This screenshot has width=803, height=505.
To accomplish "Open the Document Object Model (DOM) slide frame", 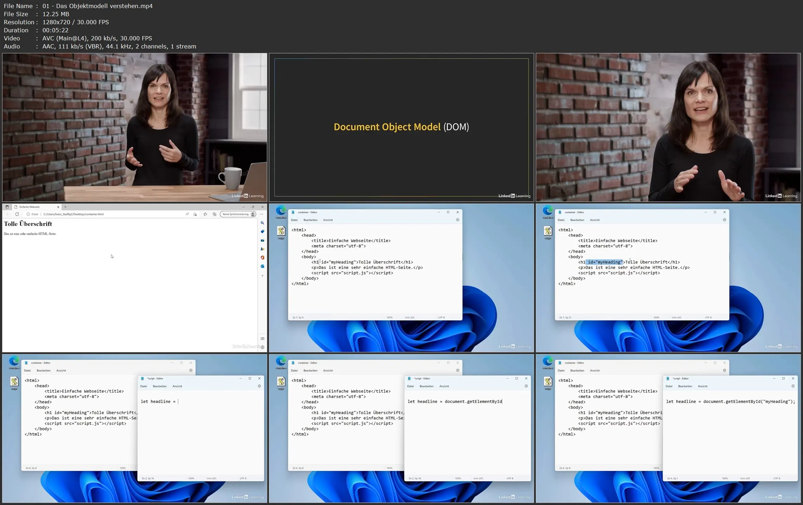I will 401,127.
